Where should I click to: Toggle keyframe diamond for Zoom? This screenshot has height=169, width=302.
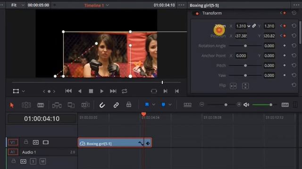point(285,26)
